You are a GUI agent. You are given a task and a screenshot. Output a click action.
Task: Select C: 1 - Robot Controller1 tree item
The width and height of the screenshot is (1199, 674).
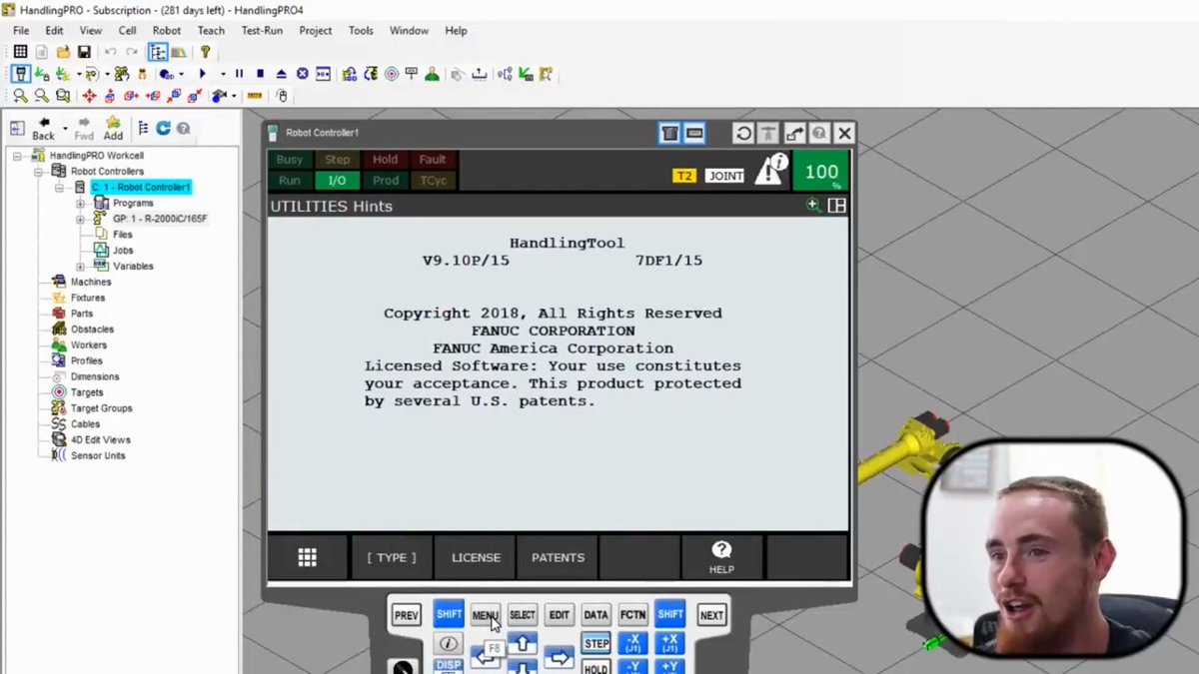pos(141,188)
